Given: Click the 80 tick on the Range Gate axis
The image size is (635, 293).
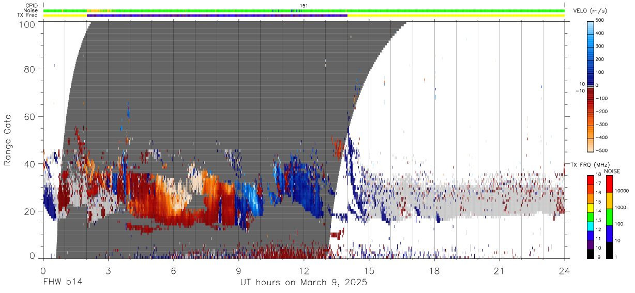Looking at the screenshot, I should point(30,69).
